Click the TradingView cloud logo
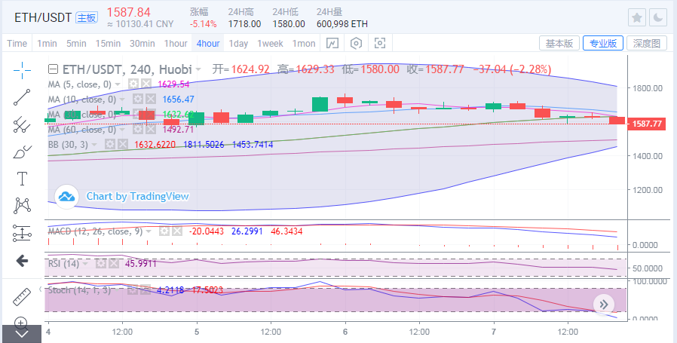Viewport: 677px width, 343px height. pos(66,197)
